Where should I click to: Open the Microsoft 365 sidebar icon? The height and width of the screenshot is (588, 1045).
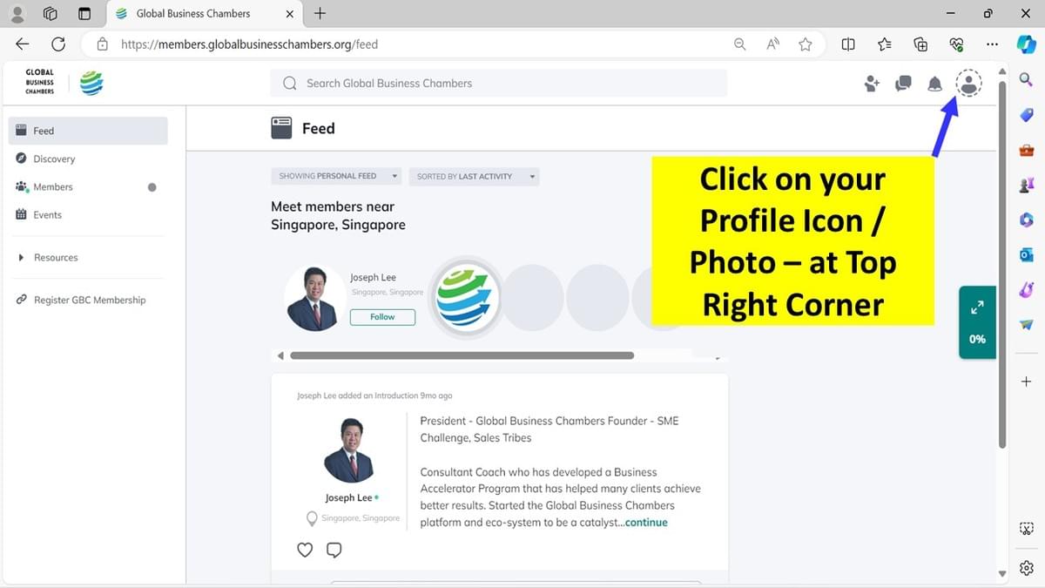1027,220
